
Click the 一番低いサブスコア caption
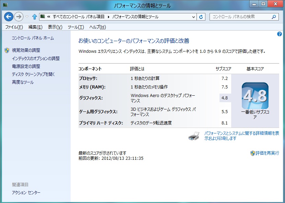[255, 115]
